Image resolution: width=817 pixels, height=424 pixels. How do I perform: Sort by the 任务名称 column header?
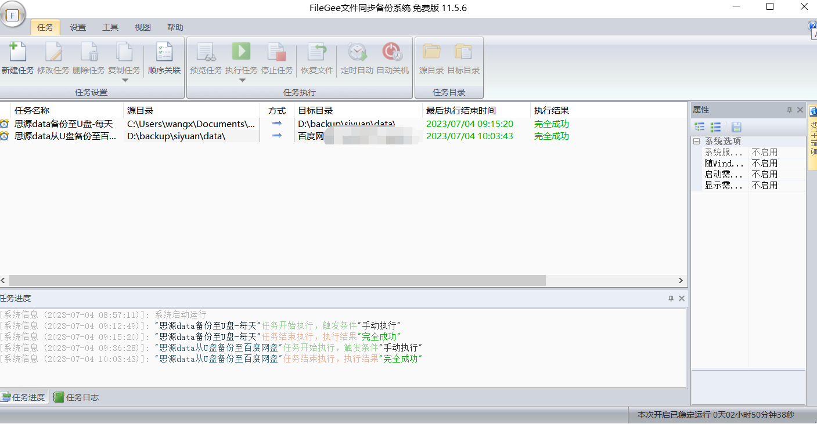[67, 111]
